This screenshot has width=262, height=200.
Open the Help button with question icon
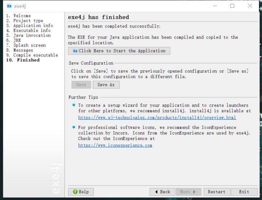pyautogui.click(x=81, y=192)
